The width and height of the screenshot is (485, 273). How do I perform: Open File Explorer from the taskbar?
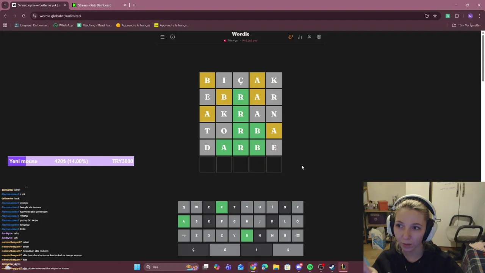coord(276,267)
